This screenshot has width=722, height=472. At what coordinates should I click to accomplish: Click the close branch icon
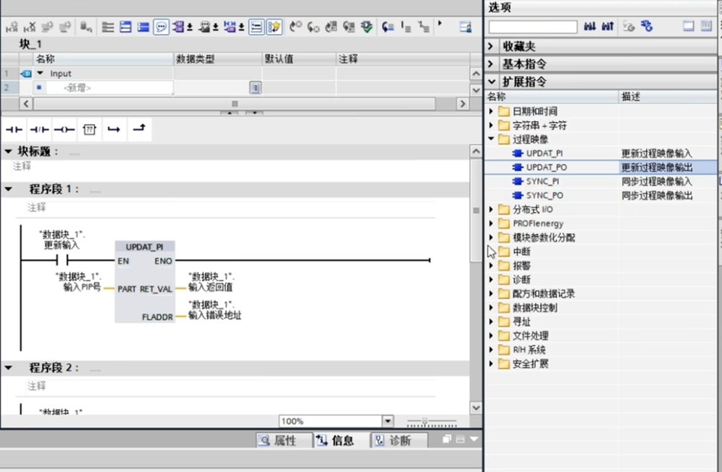139,129
